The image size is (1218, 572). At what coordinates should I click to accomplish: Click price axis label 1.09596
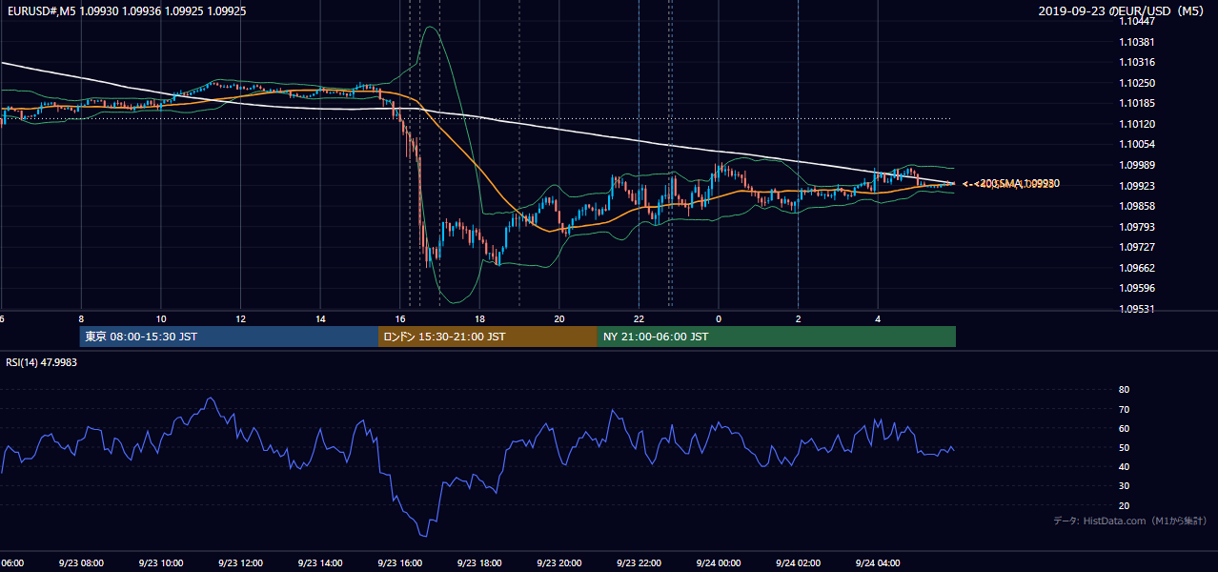[1138, 288]
